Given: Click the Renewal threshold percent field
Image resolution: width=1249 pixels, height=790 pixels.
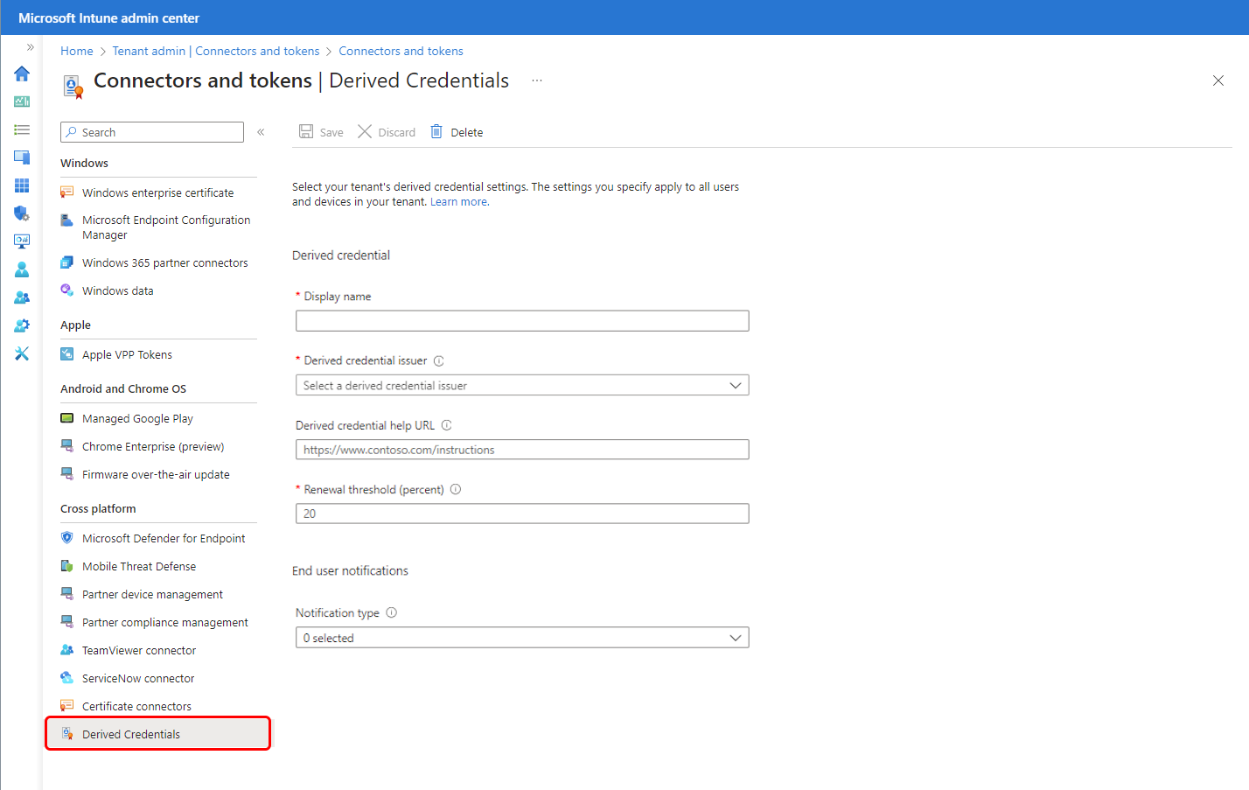Looking at the screenshot, I should click(x=522, y=514).
